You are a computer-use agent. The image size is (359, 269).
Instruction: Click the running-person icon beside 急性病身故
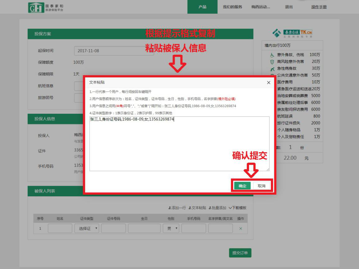point(272,69)
